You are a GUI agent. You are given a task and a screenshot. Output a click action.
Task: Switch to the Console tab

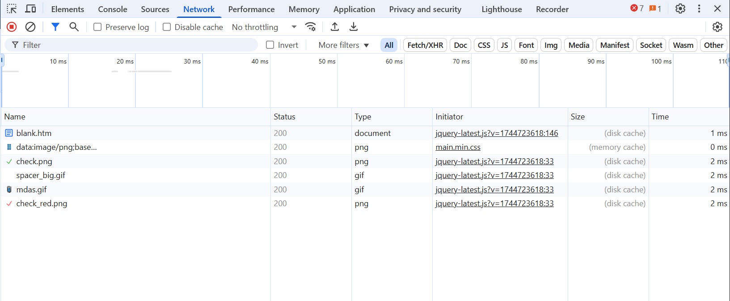coord(113,9)
